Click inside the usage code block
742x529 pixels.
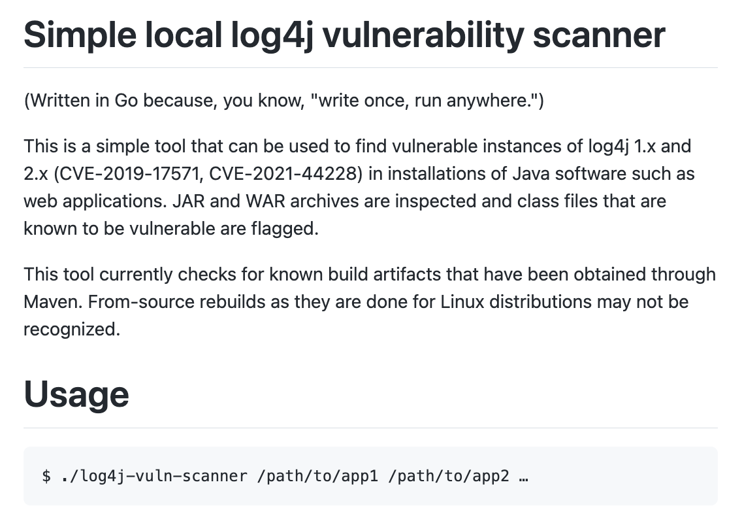click(621, 476)
